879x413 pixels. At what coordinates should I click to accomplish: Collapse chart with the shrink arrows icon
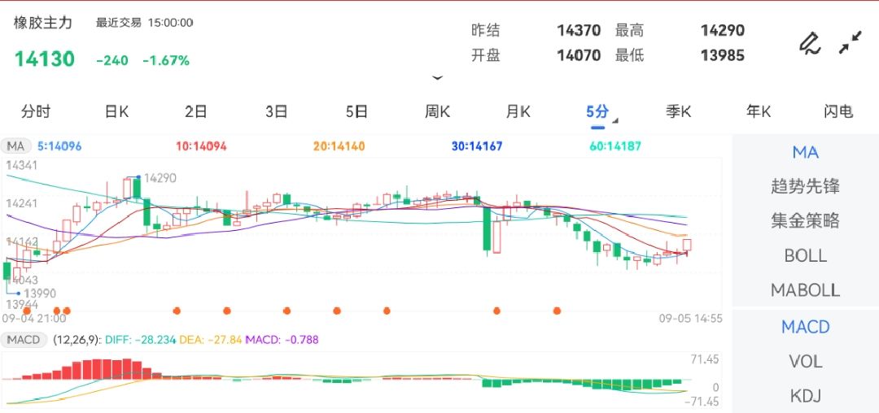(x=851, y=42)
